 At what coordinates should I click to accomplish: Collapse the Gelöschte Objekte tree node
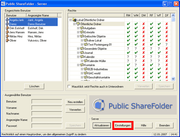point(78,37)
